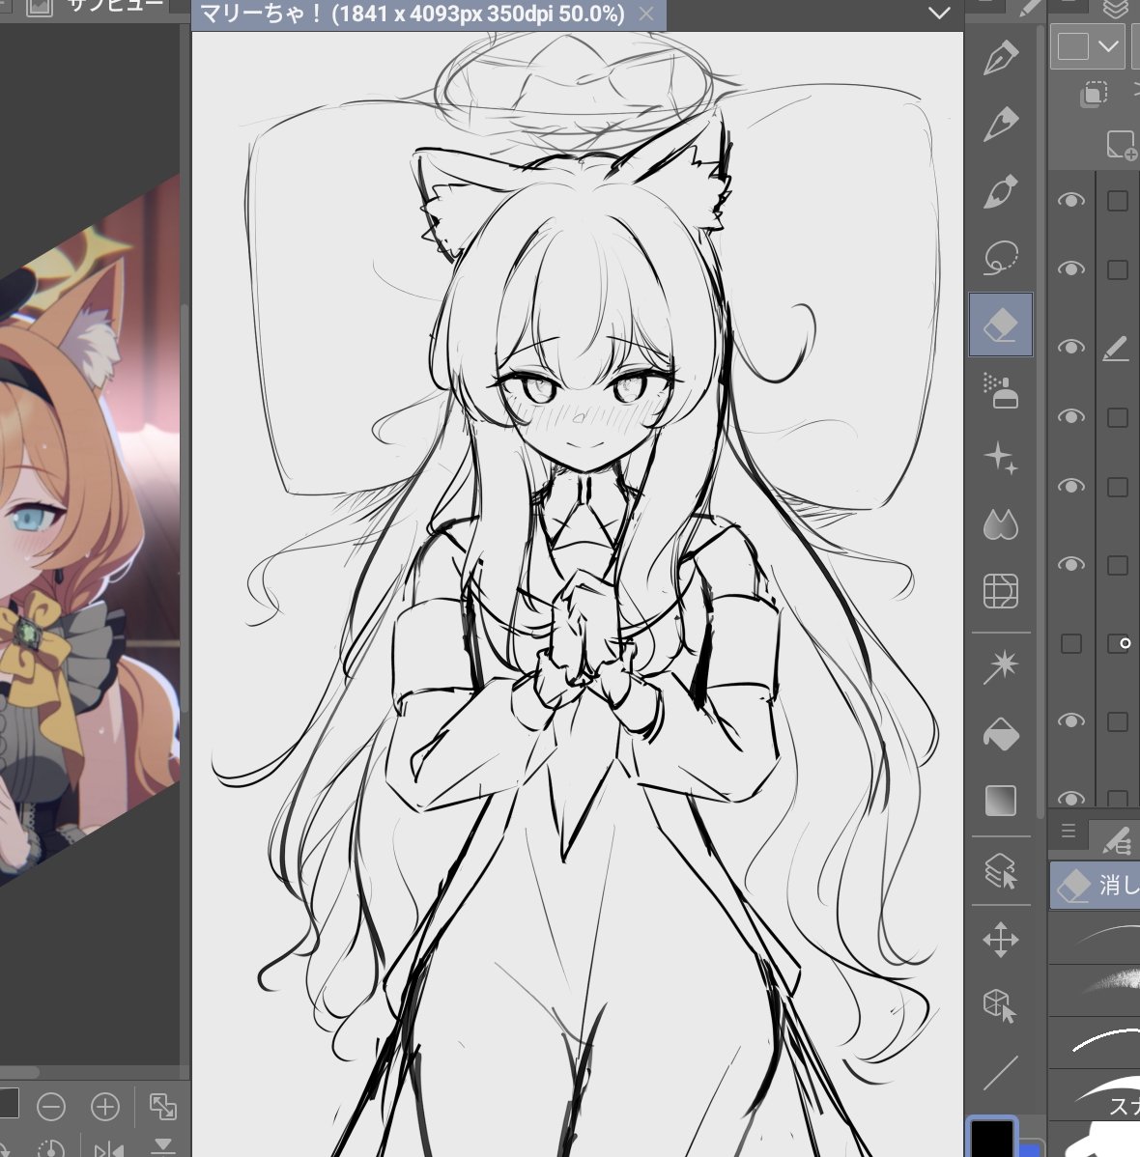Toggle the pencil draft icon on third layer

(1116, 348)
